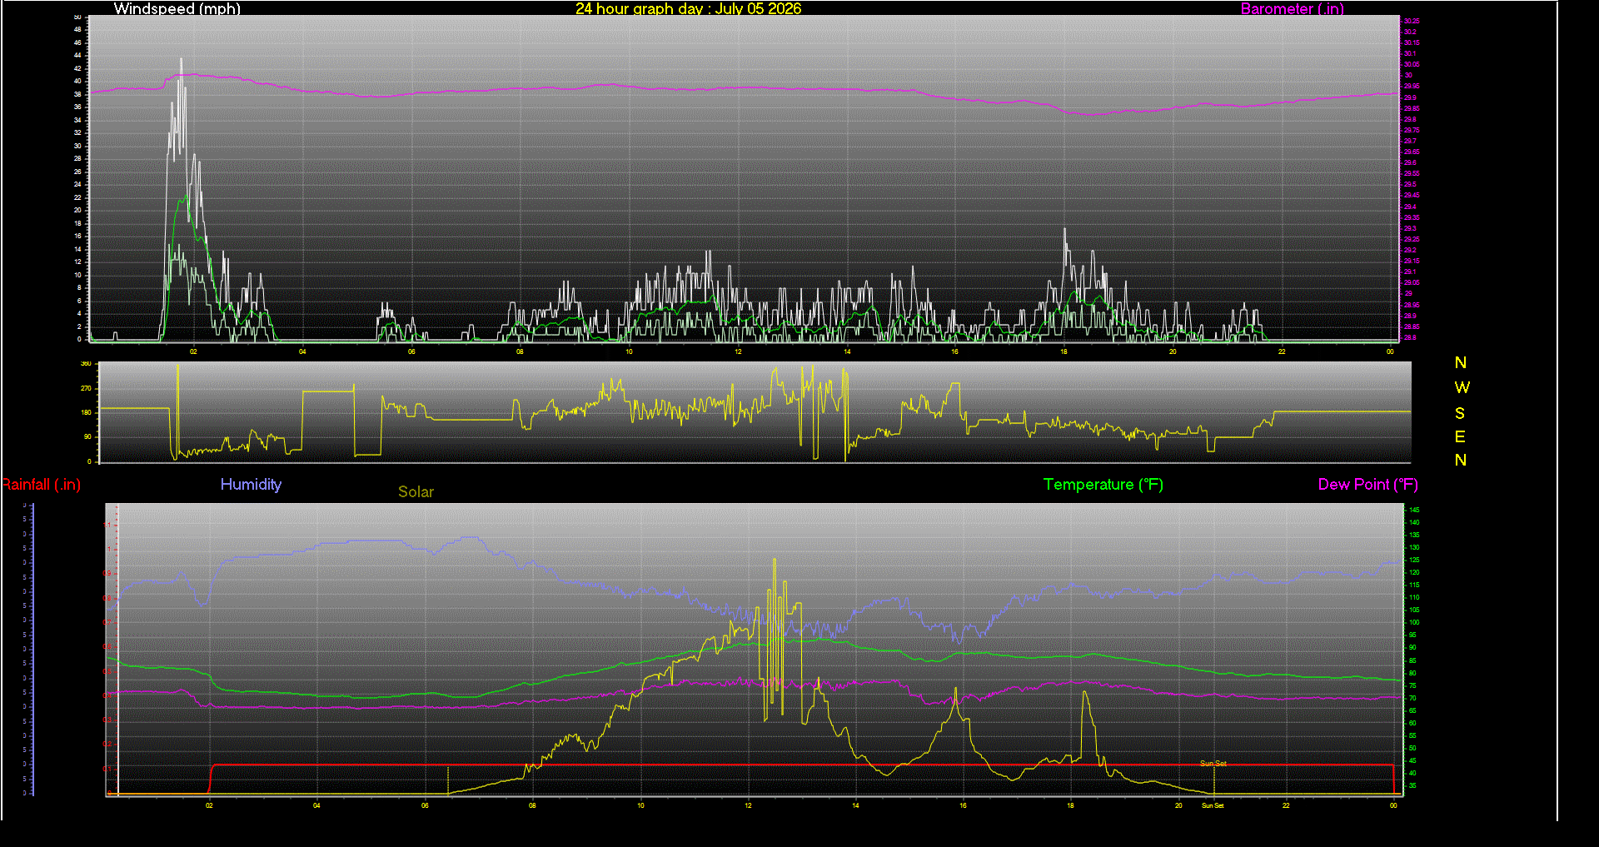Click '50' on the windspeed axis
Image resolution: width=1599 pixels, height=847 pixels.
[x=77, y=17]
